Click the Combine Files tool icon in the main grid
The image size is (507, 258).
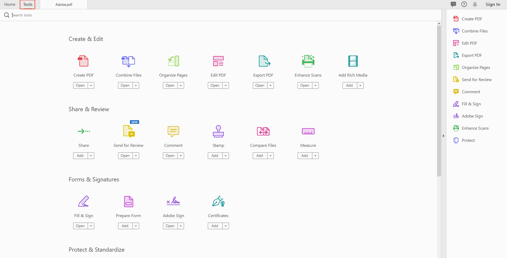point(128,61)
